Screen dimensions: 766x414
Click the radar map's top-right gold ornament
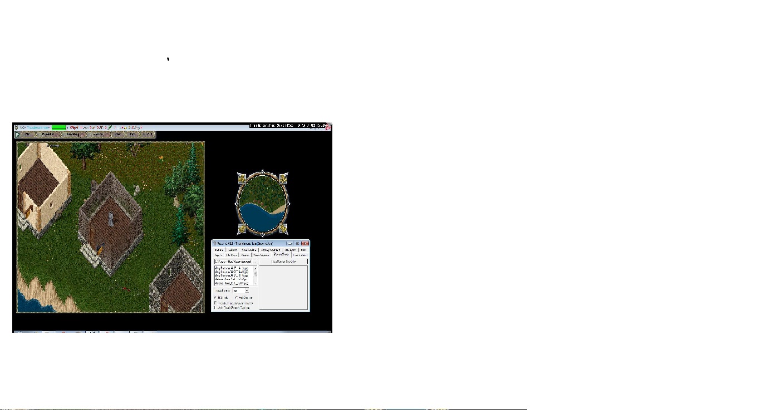[x=283, y=178]
